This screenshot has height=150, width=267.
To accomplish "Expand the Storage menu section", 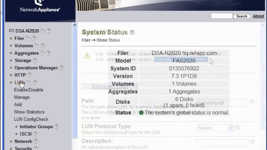I will pyautogui.click(x=23, y=60).
